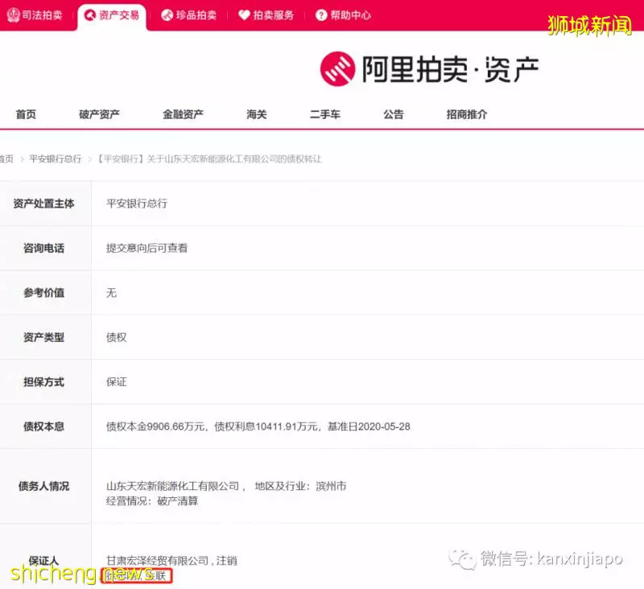644x589 pixels.
Task: Click the 平安银行总行 breadcrumb link
Action: point(56,159)
